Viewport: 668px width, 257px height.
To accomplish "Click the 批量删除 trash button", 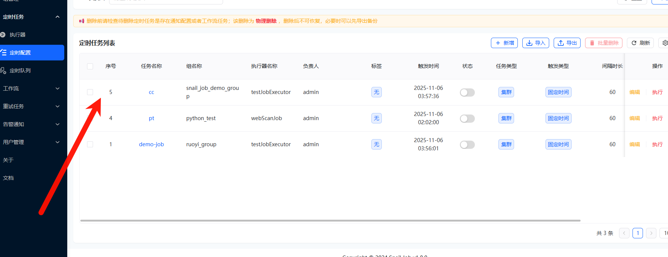I will coord(603,43).
